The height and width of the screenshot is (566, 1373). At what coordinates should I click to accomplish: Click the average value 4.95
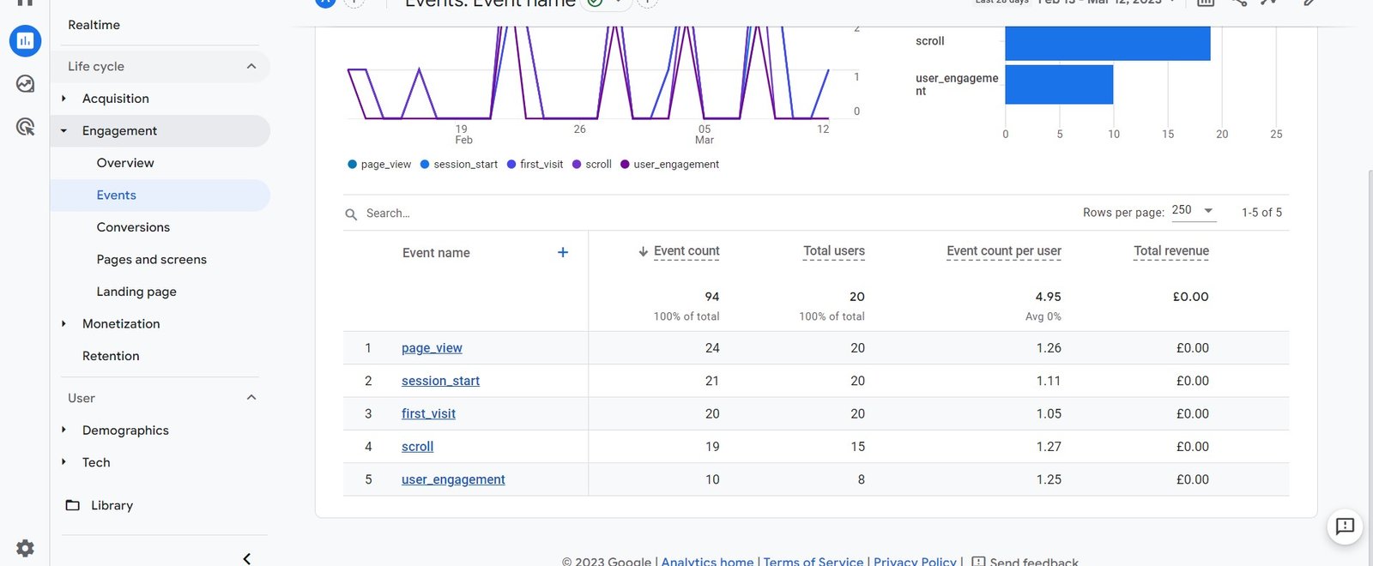1048,297
